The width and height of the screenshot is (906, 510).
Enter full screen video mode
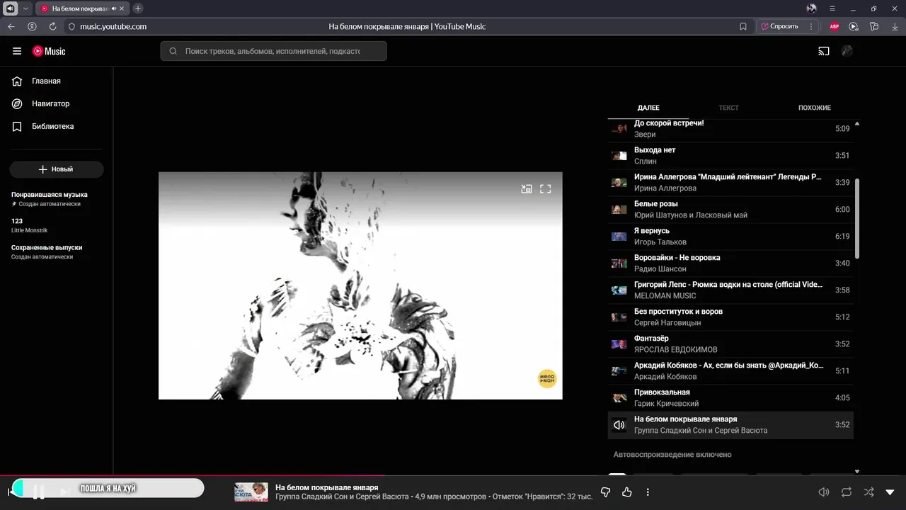pos(546,189)
